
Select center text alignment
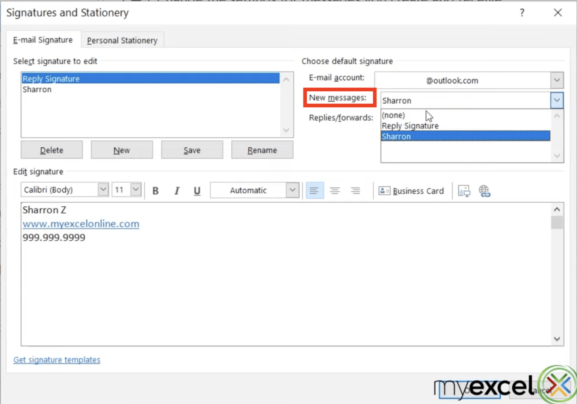pyautogui.click(x=335, y=191)
